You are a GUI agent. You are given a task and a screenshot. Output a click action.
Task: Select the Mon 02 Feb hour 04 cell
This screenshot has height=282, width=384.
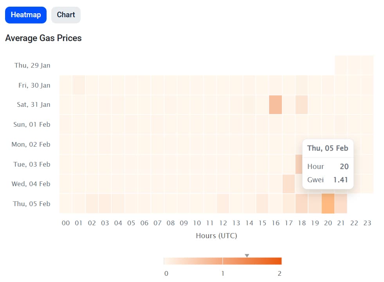click(x=118, y=144)
